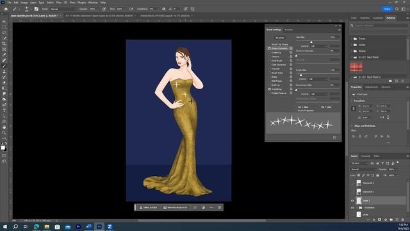Open the Word icon on the taskbar
This screenshot has height=231, width=410.
(88, 227)
